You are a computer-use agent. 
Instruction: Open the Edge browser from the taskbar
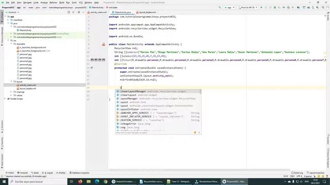pos(97,181)
